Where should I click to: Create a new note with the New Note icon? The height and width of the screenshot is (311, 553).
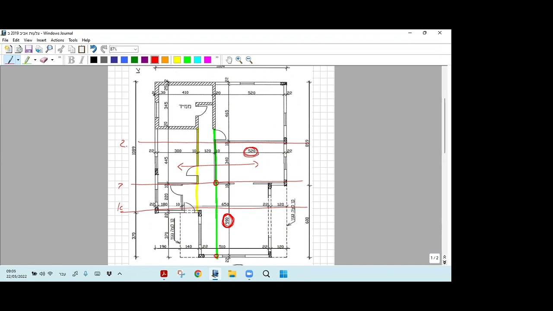tap(8, 49)
